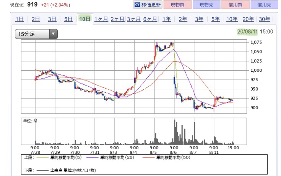The image size is (281, 176).
Task: Click the 現在値 label
Action: tap(17, 5)
